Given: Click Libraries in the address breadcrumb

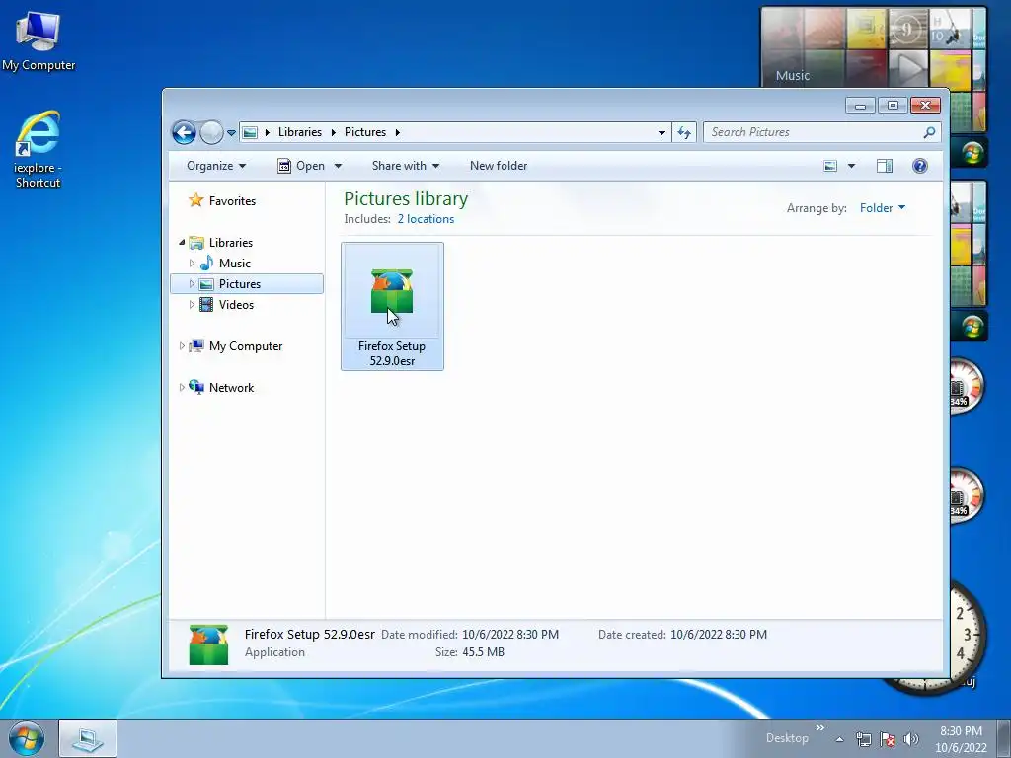Looking at the screenshot, I should (x=300, y=132).
